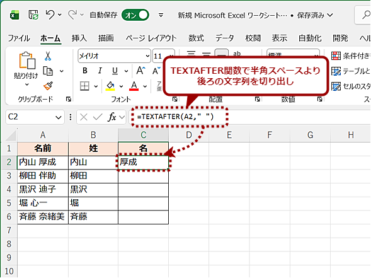Click the Copy icon in Clipboard group
This screenshot has width=371, height=278.
48,71
